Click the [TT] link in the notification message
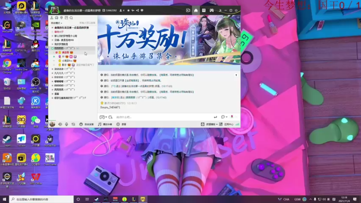Image resolution: width=361 pixels, height=203 pixels. tap(113, 86)
